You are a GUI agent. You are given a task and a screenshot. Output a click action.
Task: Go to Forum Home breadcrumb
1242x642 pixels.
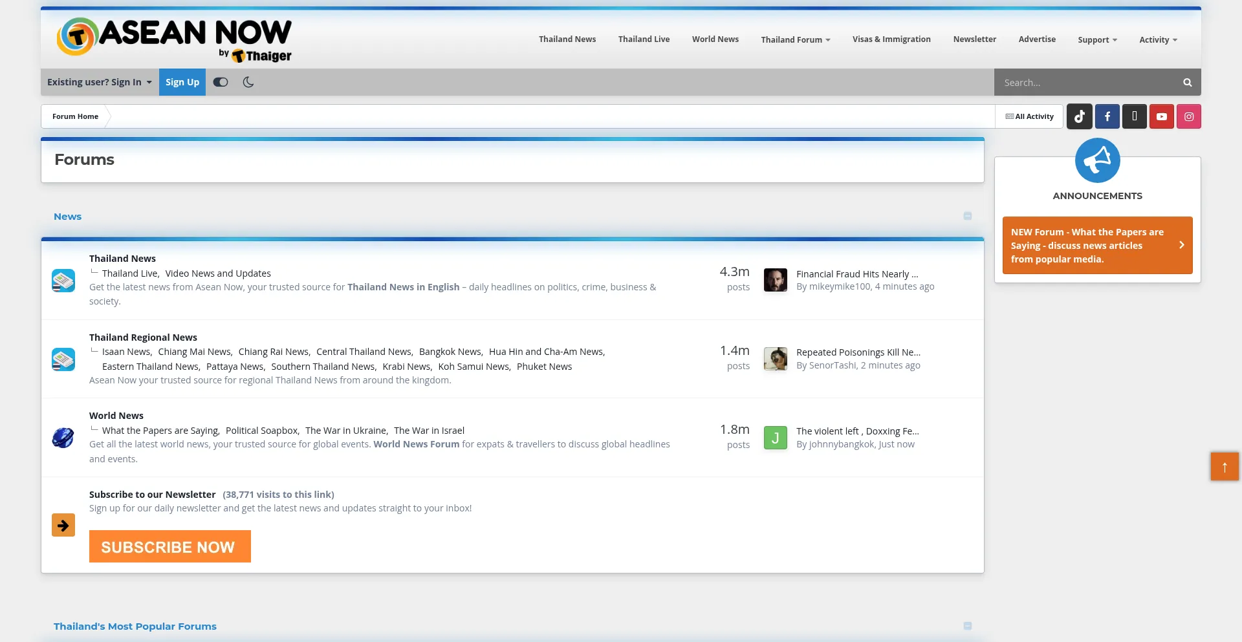[x=75, y=116]
